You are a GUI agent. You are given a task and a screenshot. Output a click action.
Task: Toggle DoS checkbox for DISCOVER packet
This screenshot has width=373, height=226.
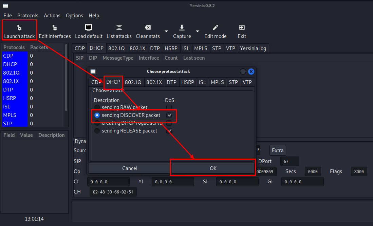click(x=169, y=115)
